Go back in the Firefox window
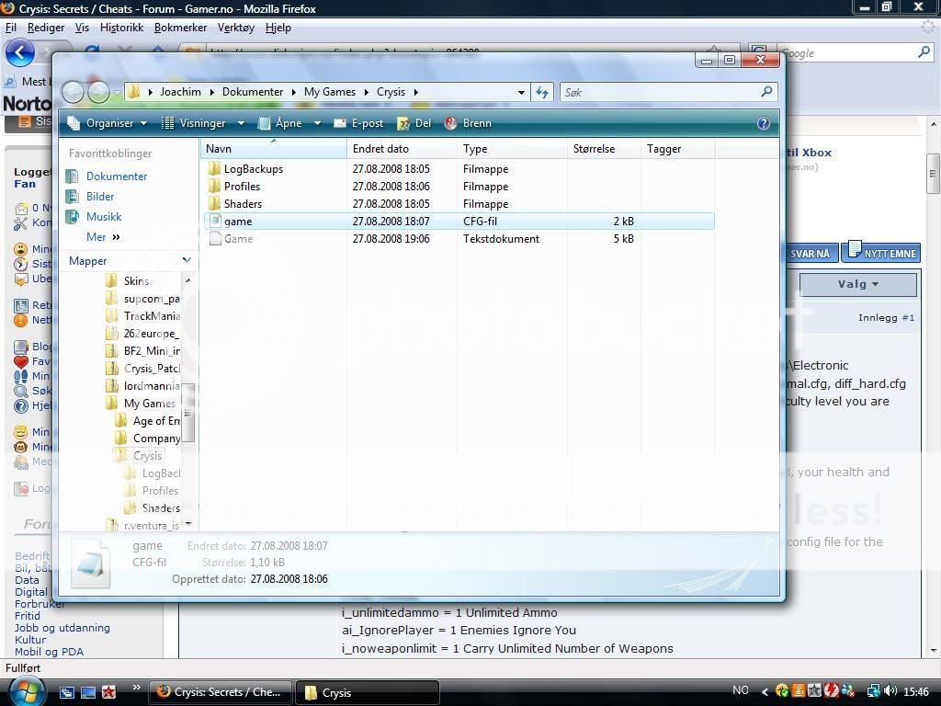 20,52
